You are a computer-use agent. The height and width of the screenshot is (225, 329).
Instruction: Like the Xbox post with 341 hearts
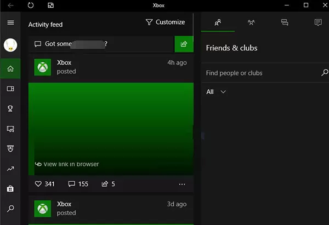(38, 184)
